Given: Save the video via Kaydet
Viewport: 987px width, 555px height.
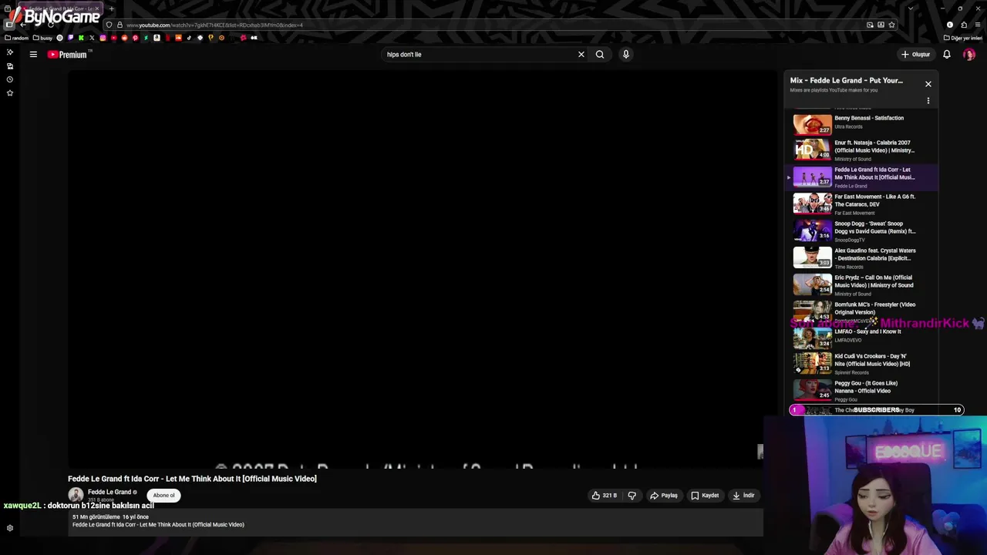Looking at the screenshot, I should pos(705,496).
